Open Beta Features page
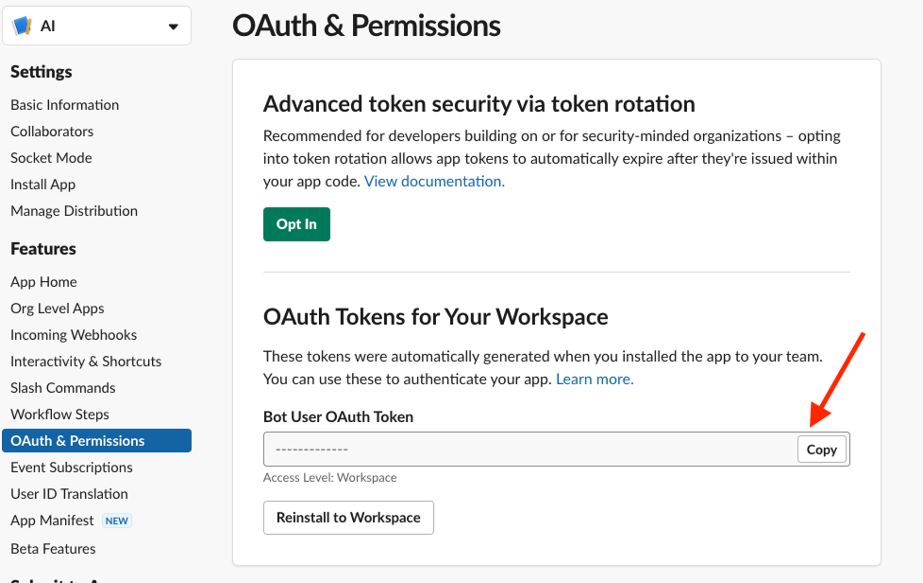Viewport: 923px width, 583px height. (53, 548)
